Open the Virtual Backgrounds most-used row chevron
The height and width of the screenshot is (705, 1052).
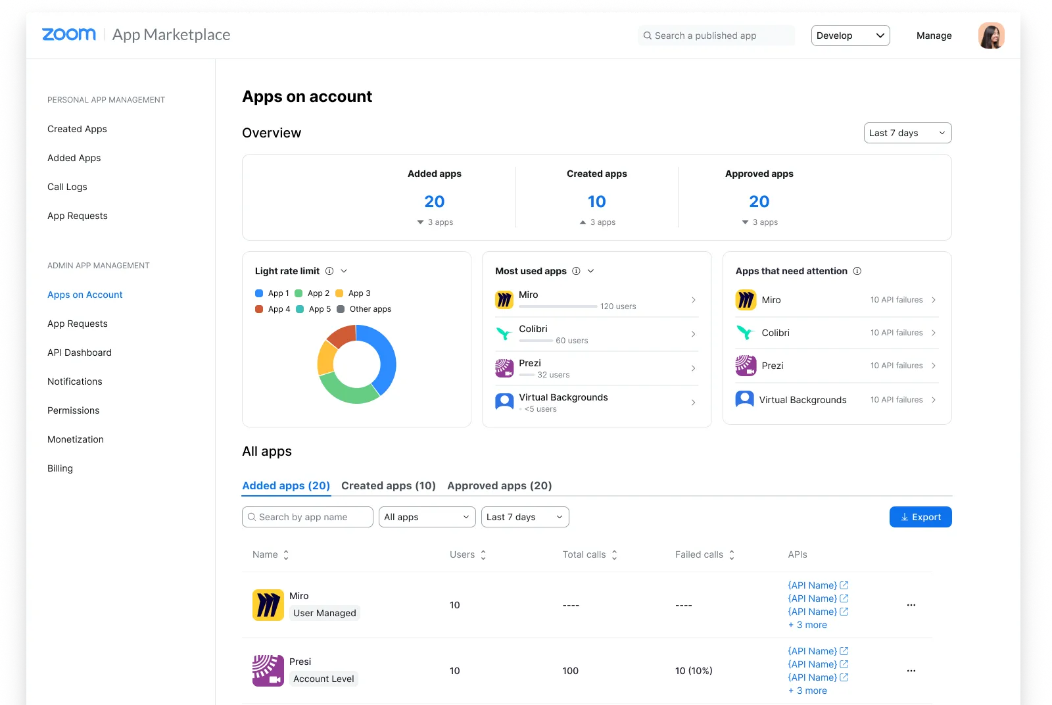point(694,402)
